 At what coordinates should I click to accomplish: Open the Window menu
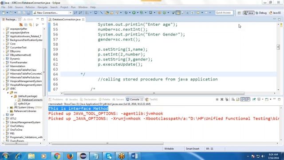point(83,7)
